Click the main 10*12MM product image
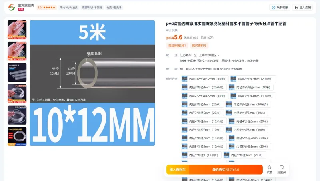 click(92, 83)
